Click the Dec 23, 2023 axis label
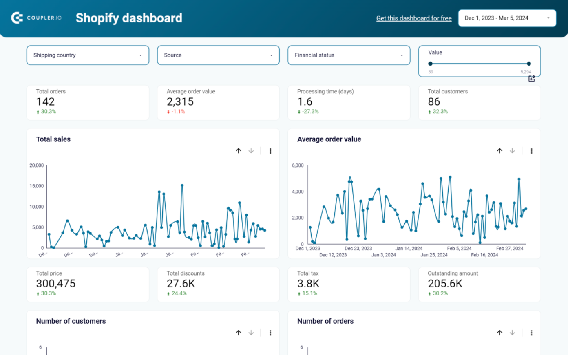The height and width of the screenshot is (355, 568). pos(358,248)
